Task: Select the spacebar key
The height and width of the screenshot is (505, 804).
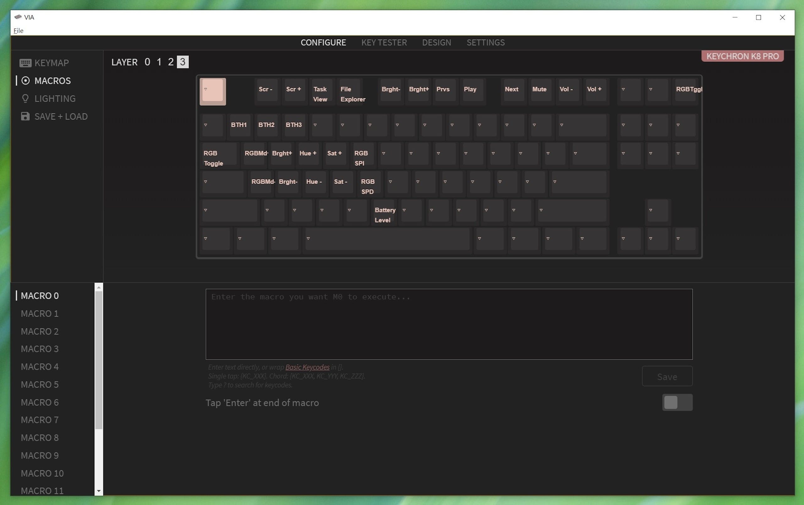Action: (387, 240)
